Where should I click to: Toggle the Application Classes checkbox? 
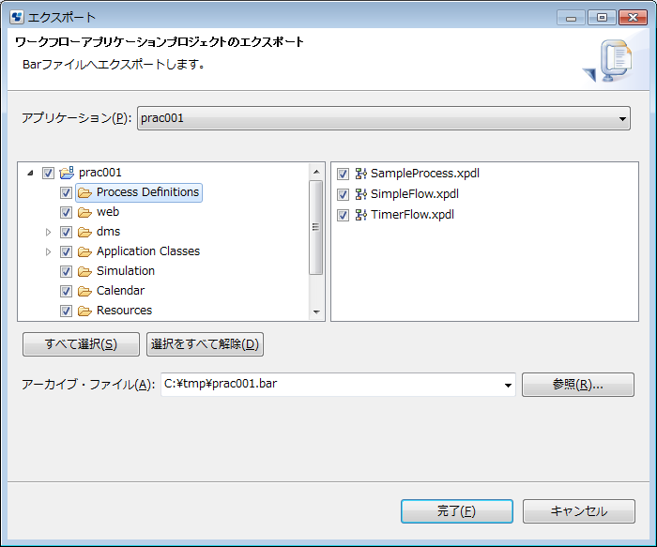[66, 251]
